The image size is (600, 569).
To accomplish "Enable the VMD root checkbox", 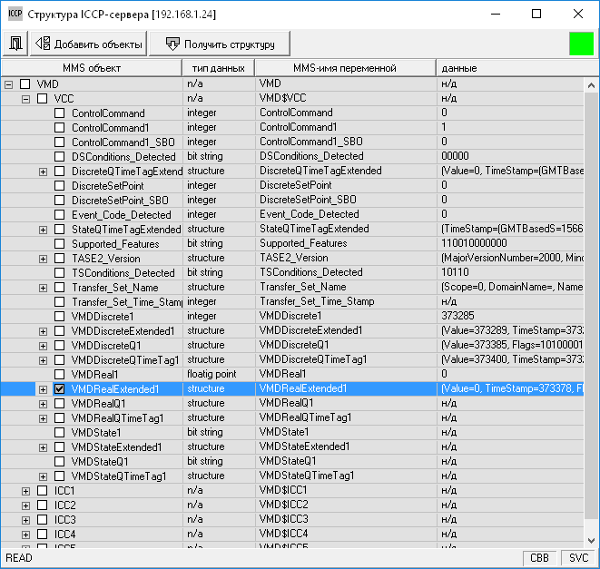I will (x=25, y=84).
